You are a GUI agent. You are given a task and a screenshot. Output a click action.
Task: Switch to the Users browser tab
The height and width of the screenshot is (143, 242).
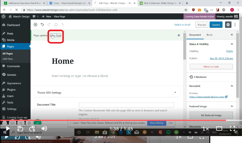click(x=70, y=3)
